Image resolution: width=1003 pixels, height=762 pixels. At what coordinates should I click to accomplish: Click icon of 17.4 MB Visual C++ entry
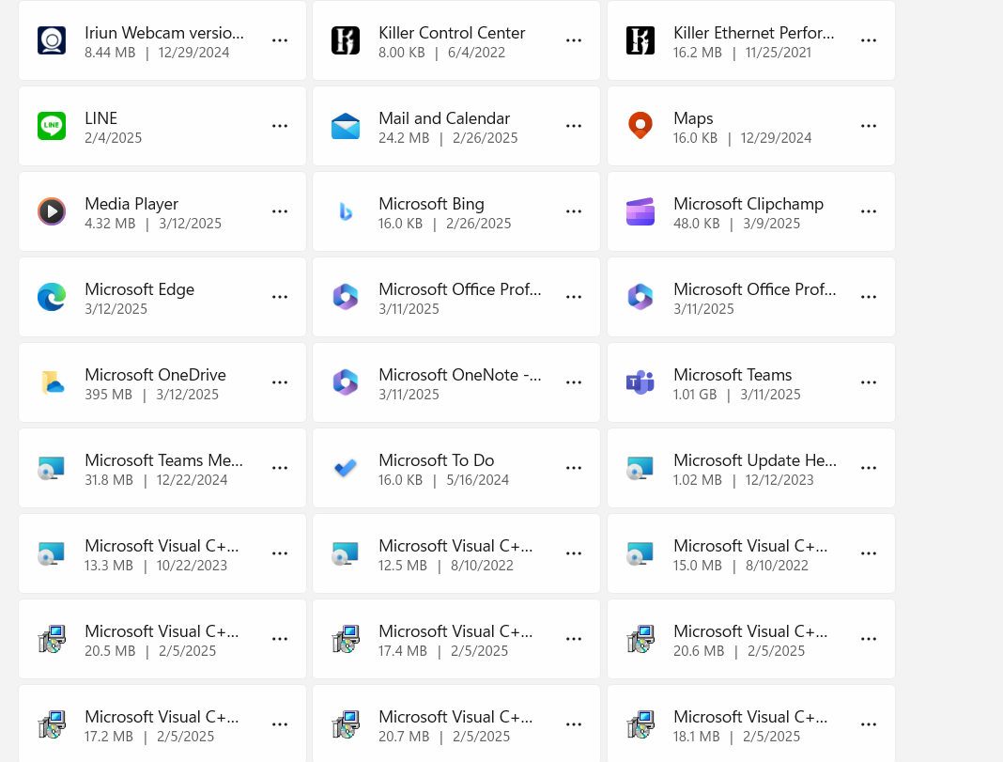click(346, 639)
